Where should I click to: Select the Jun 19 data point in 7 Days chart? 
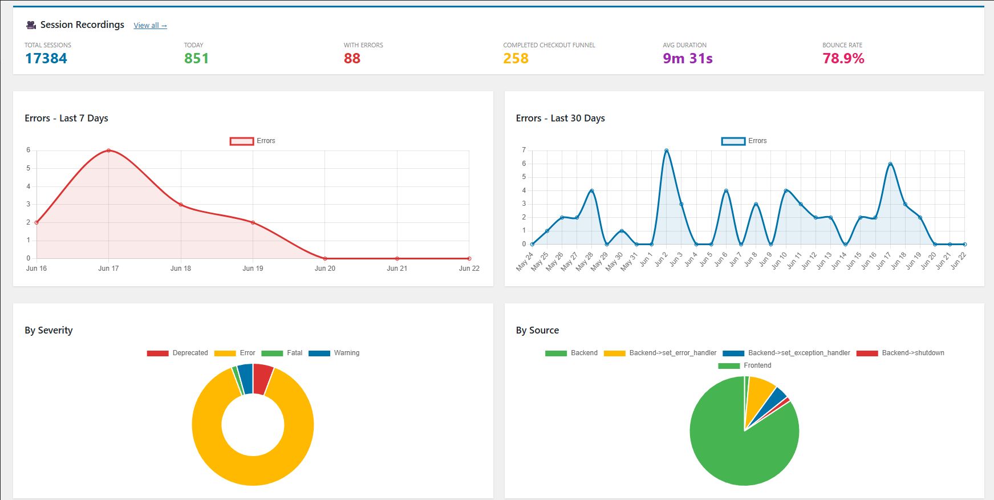click(x=253, y=222)
